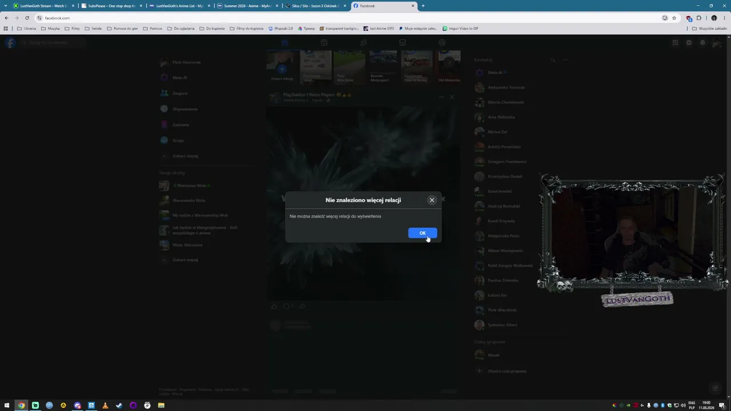Go to the Facebook Home feed icon
The width and height of the screenshot is (731, 411).
[284, 43]
